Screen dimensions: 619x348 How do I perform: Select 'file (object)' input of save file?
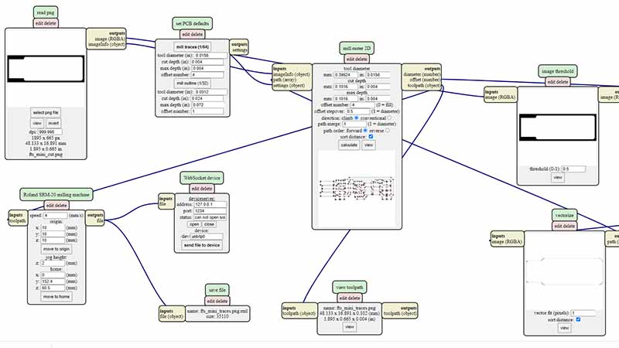tap(171, 316)
